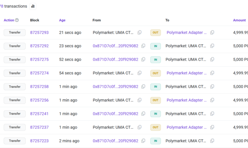The image size is (248, 148).
Task: Open 0x871D7c0f sender address in 87257241 row
Action: pos(115,113)
